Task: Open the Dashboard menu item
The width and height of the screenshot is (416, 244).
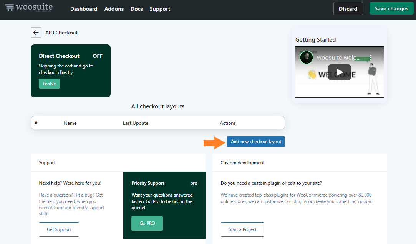Action: [x=84, y=9]
